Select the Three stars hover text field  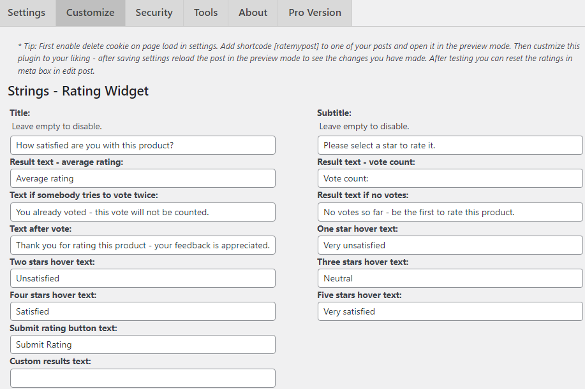450,278
